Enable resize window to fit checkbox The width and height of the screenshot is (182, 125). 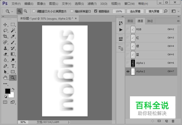(34, 11)
